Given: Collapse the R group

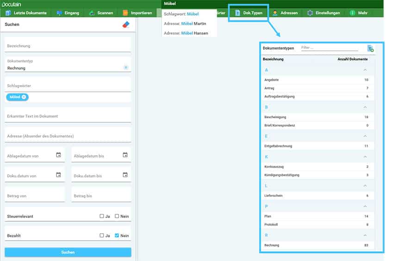Looking at the screenshot, I should (x=365, y=236).
